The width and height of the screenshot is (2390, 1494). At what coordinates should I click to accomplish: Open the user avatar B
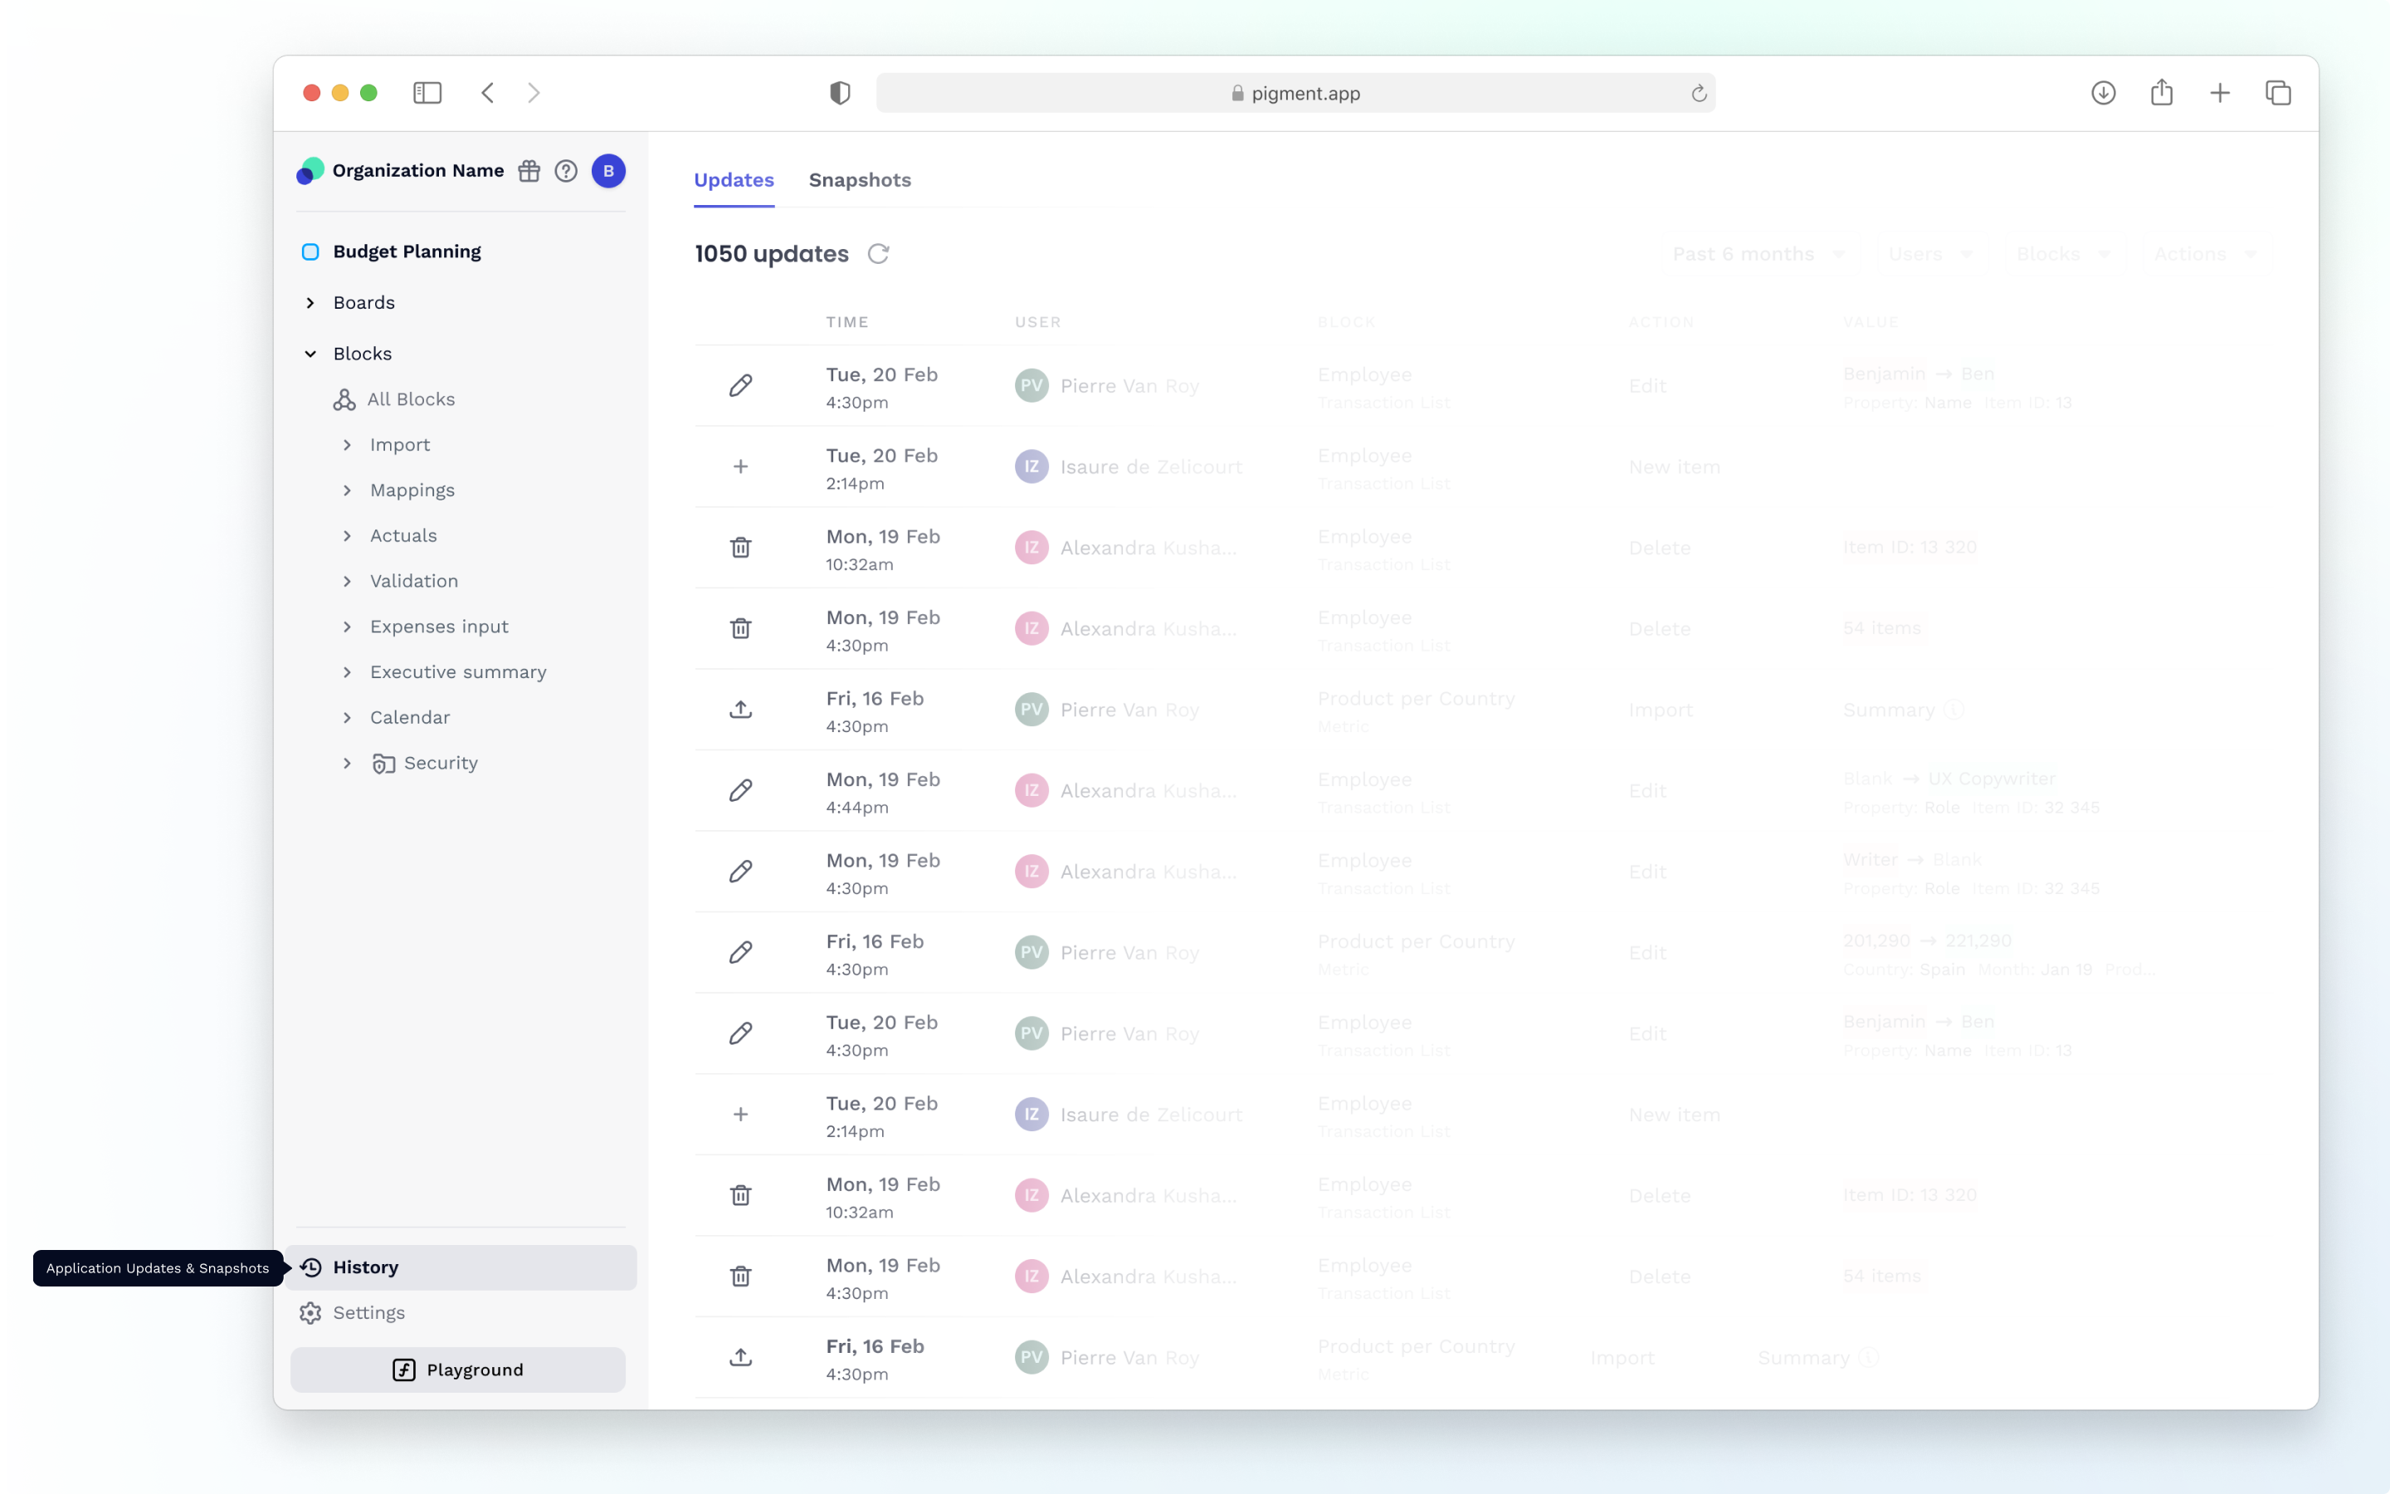(x=608, y=171)
